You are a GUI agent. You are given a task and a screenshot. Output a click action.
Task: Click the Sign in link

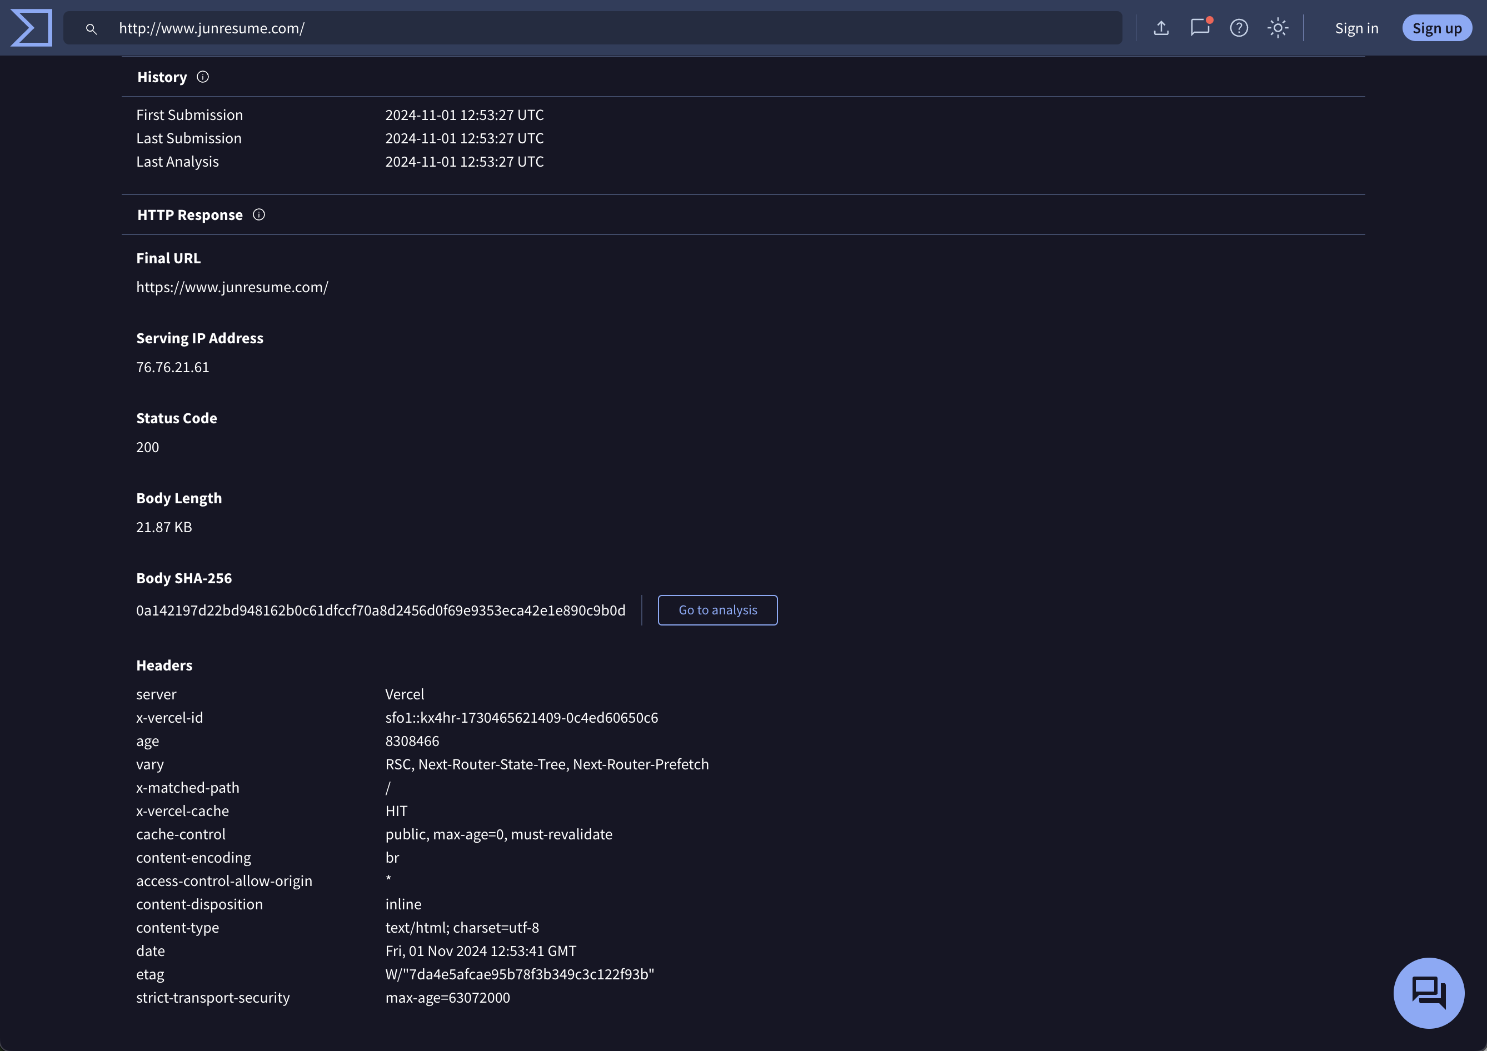tap(1356, 28)
